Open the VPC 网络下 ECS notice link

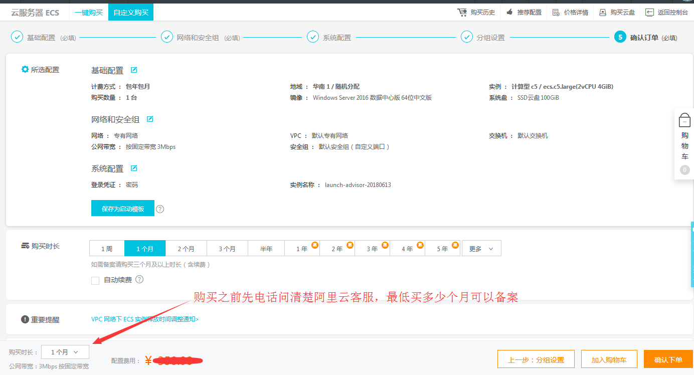[x=144, y=319]
